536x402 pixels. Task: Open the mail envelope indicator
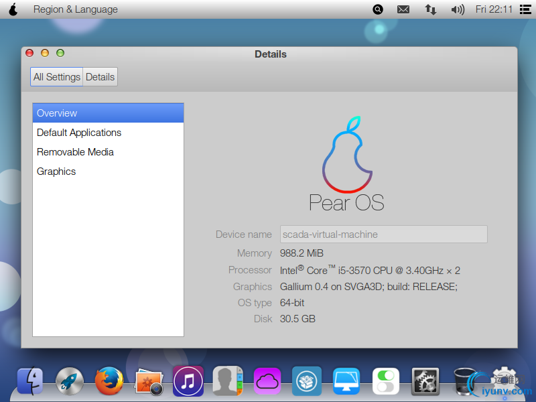point(403,9)
